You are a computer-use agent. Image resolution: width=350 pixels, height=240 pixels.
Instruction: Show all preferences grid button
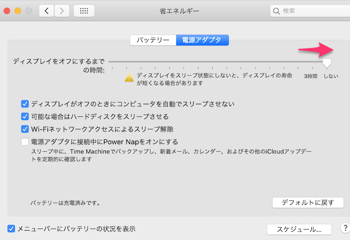point(84,11)
